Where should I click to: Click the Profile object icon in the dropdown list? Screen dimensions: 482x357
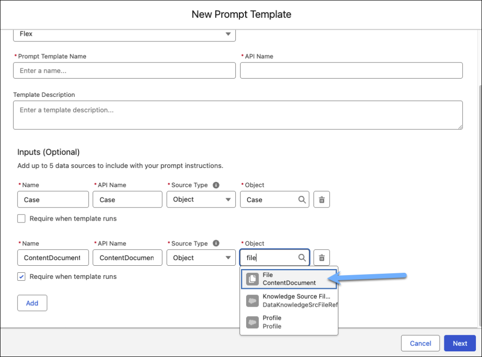(x=252, y=322)
